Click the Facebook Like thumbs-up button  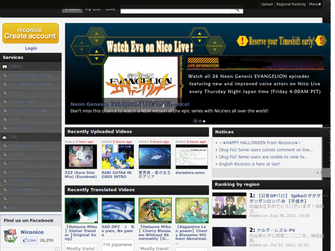click(29, 240)
